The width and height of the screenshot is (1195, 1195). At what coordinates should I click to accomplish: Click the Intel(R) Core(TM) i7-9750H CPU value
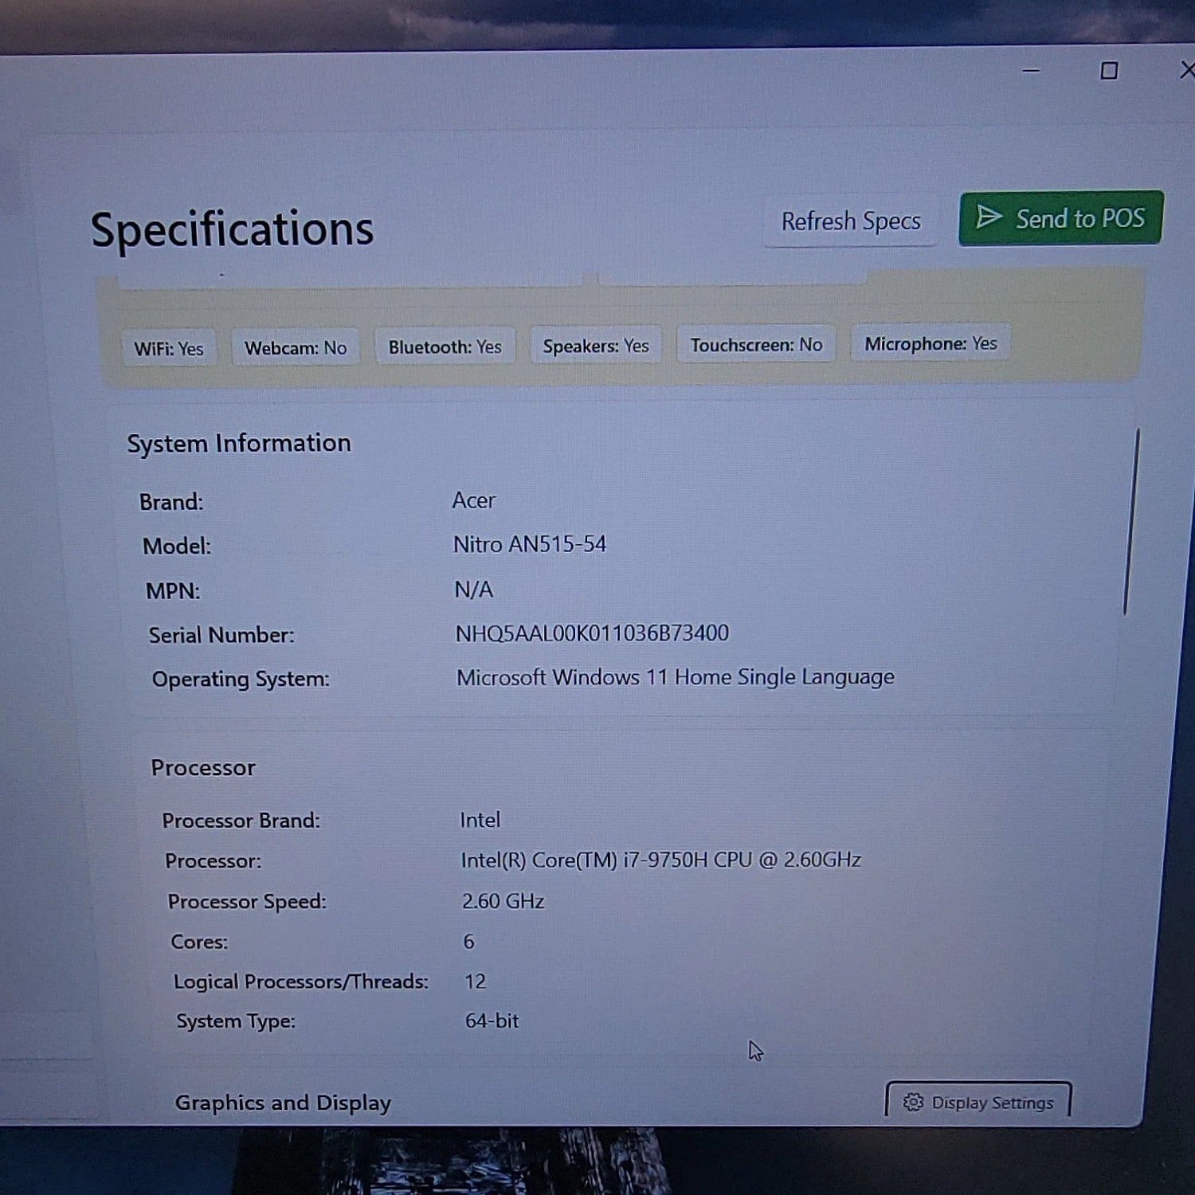tap(661, 860)
